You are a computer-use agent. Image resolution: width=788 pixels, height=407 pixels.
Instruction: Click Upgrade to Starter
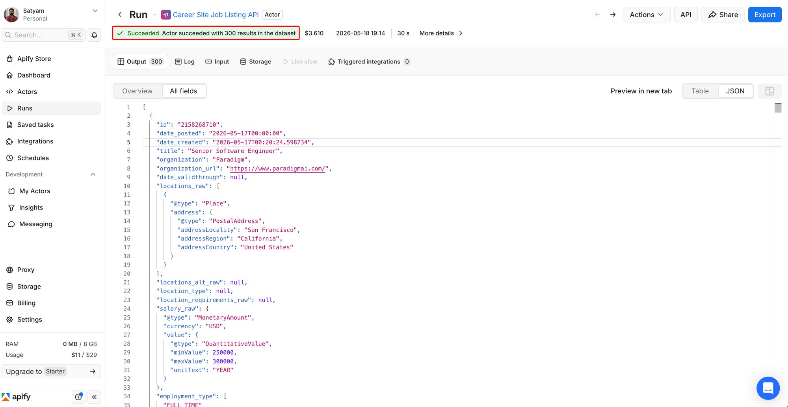pyautogui.click(x=51, y=371)
